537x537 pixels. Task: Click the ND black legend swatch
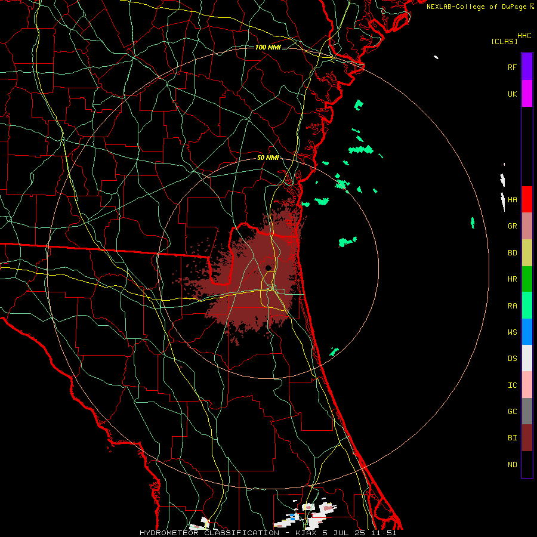click(527, 464)
